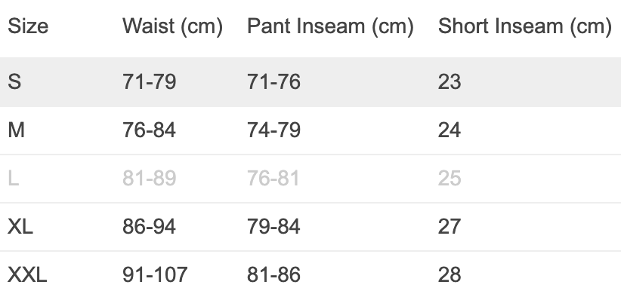Click pant inseam value 79-84
This screenshot has width=621, height=297.
tap(273, 226)
